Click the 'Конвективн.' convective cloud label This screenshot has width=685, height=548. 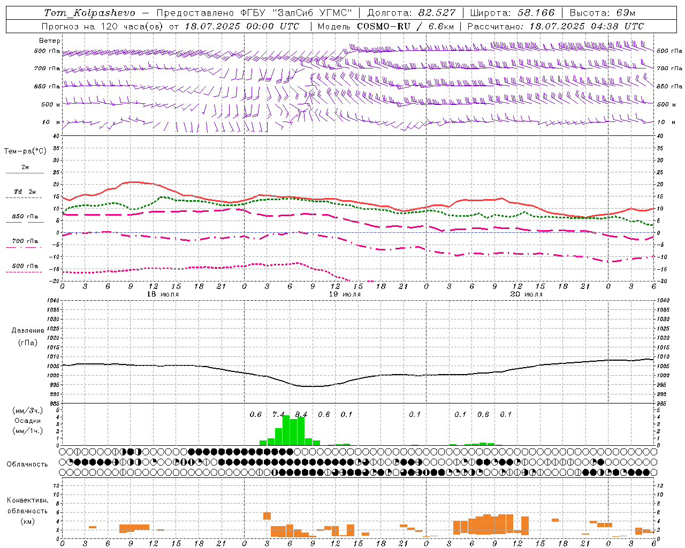[x=27, y=500]
